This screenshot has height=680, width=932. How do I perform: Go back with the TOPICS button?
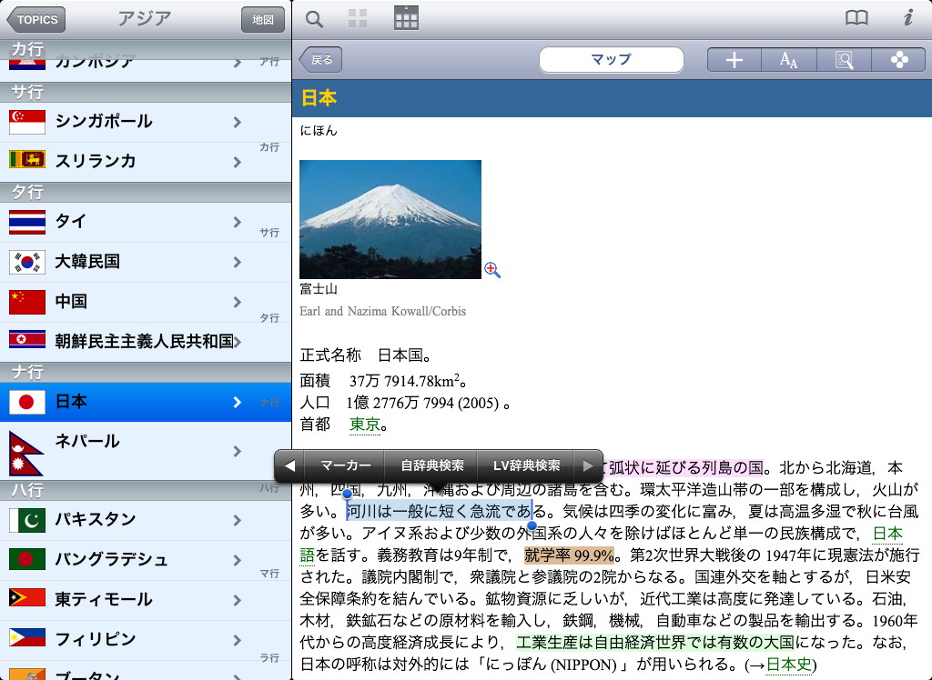click(x=35, y=19)
